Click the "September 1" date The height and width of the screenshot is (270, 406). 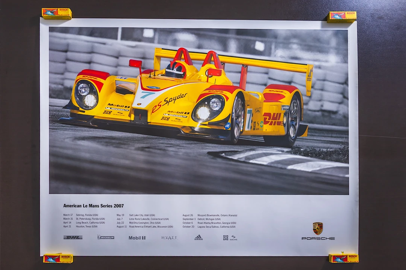click(189, 219)
